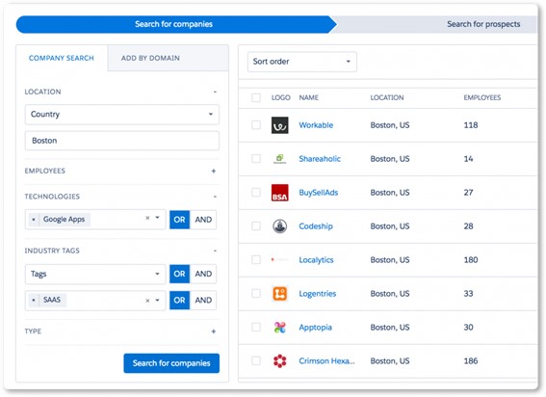Screen dimensions: 546x397
Task: Click the Search for companies button
Action: 171,363
